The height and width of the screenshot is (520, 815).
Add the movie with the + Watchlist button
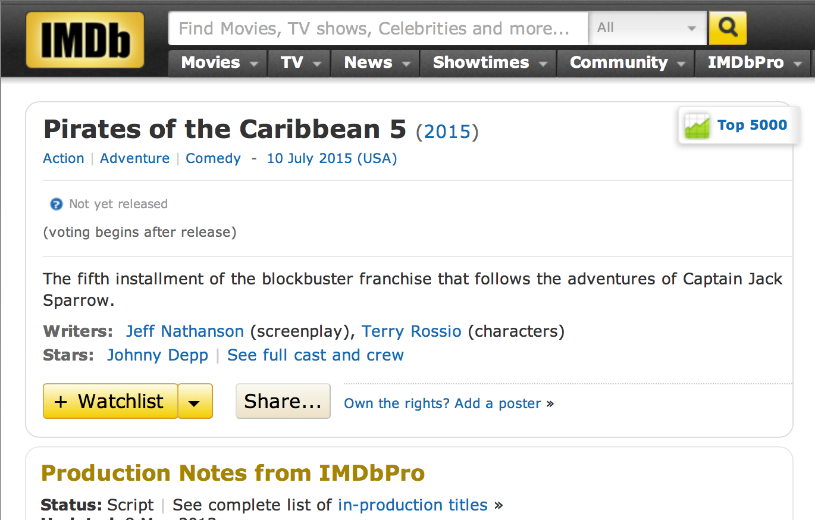pos(111,402)
